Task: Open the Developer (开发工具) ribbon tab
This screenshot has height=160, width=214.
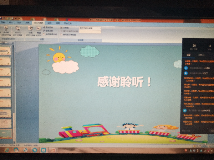Action: (x=68, y=23)
